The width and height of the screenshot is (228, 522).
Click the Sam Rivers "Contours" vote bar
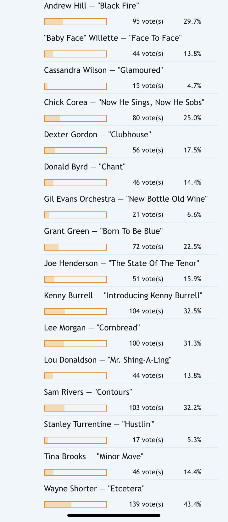click(75, 408)
